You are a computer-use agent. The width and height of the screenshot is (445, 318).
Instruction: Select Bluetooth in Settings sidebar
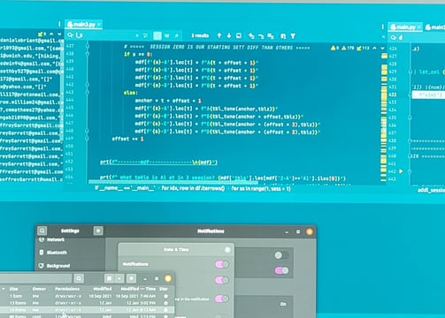click(x=53, y=253)
